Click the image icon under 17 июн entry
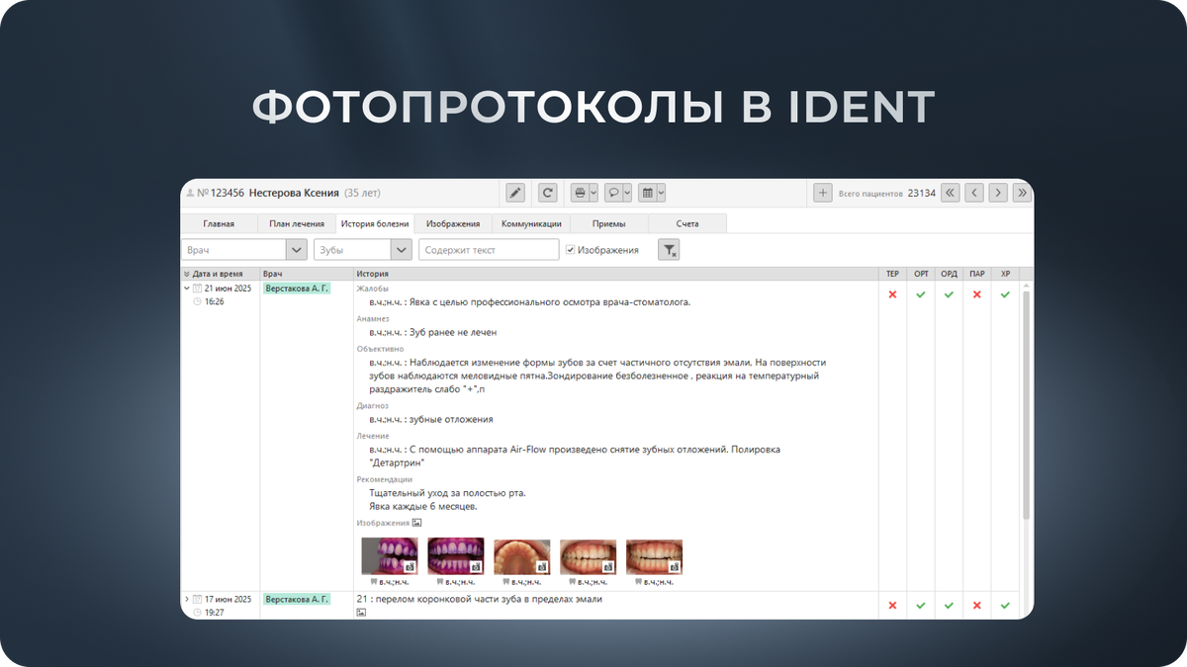 tap(361, 613)
